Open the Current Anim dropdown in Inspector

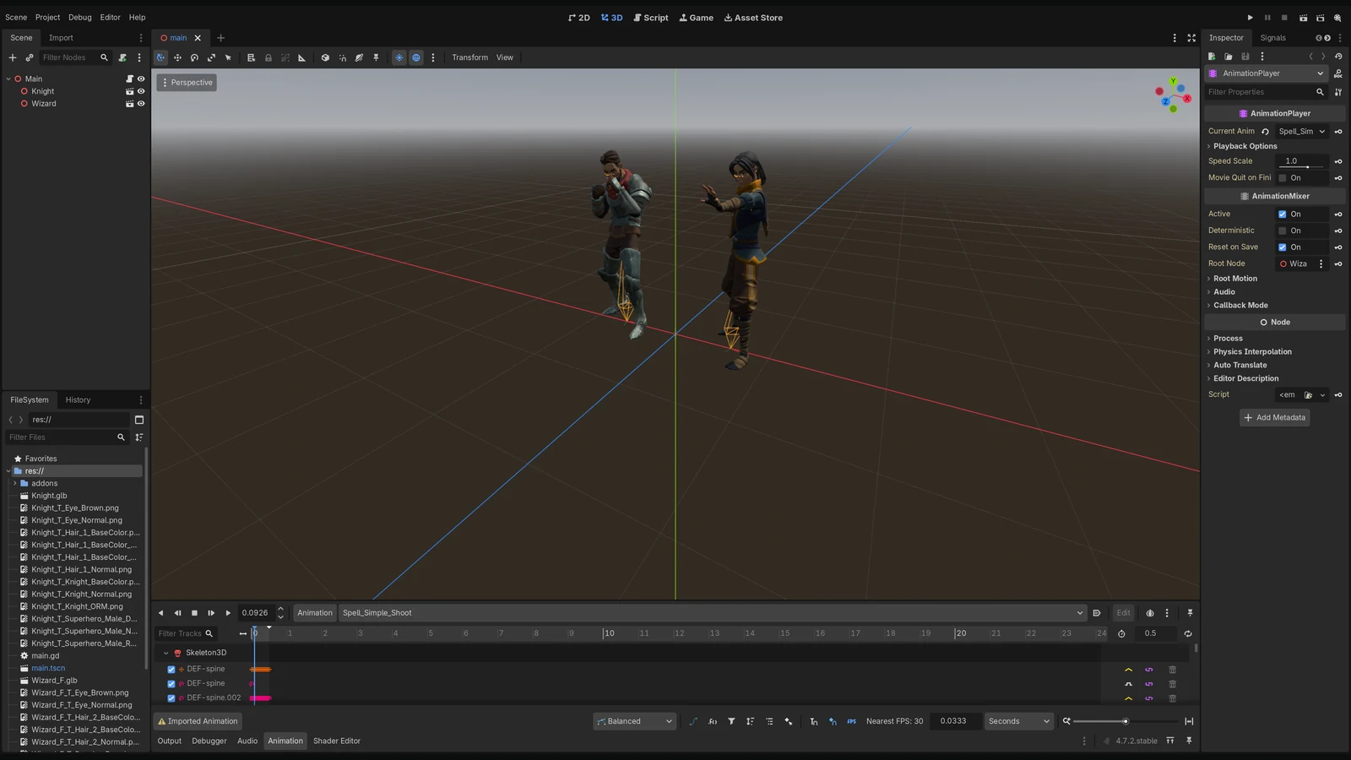click(1302, 132)
